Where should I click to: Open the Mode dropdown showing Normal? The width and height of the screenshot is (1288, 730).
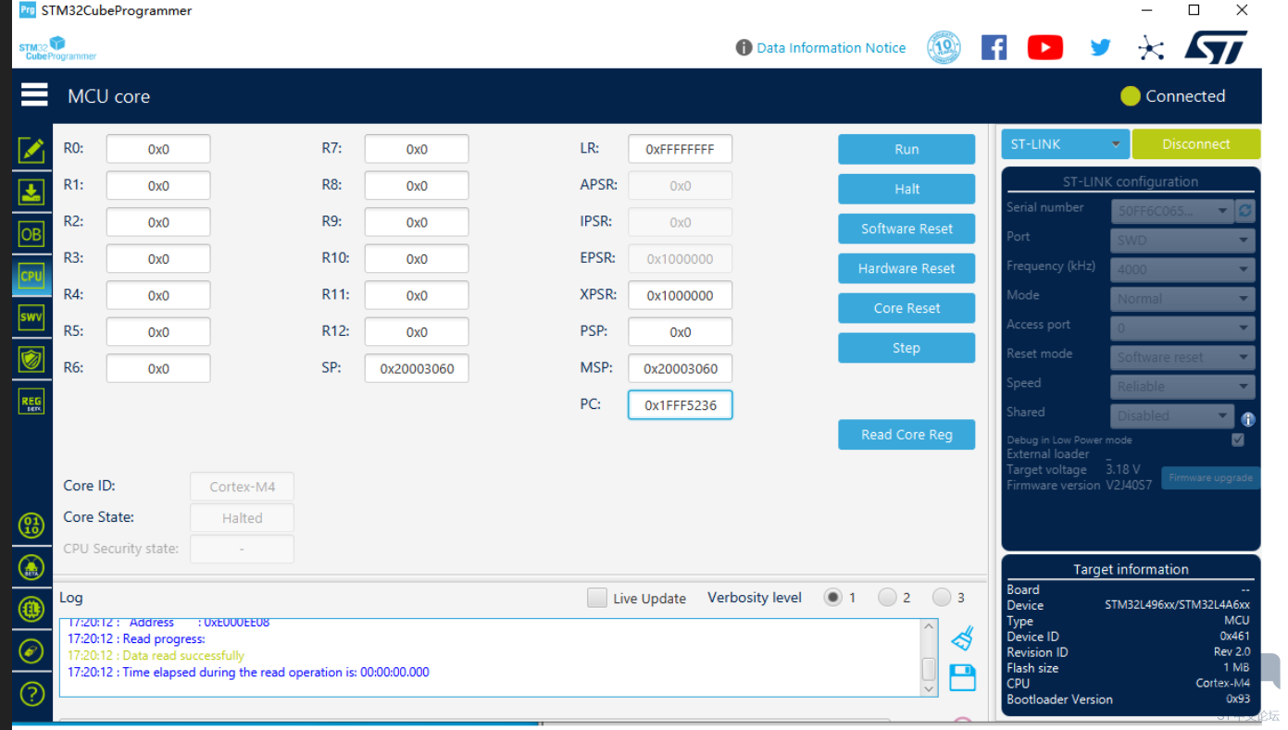click(x=1183, y=299)
